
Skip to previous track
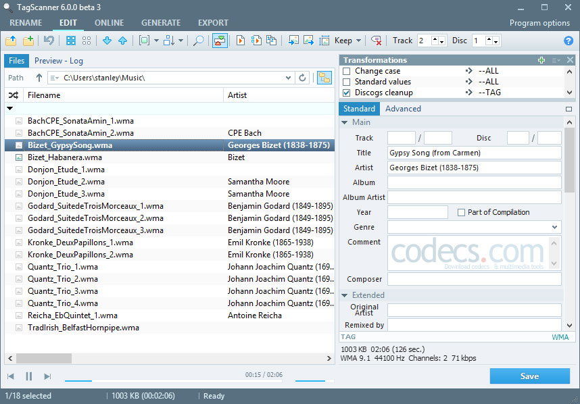pyautogui.click(x=11, y=376)
